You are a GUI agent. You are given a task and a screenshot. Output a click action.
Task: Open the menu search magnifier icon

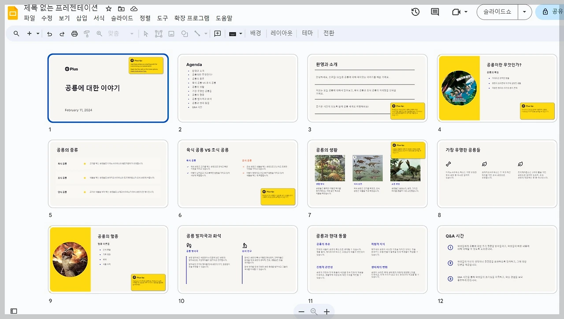click(x=16, y=33)
